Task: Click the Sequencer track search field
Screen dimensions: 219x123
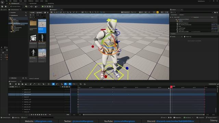Action: [x=40, y=87]
